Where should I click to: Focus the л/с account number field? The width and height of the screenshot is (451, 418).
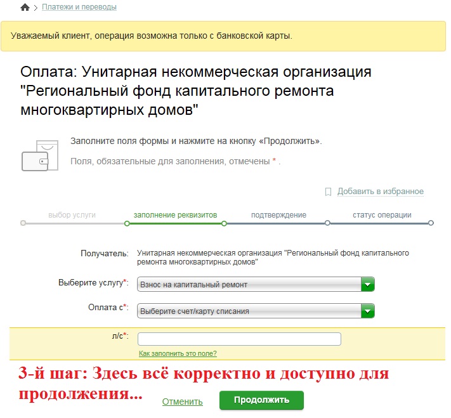(239, 339)
